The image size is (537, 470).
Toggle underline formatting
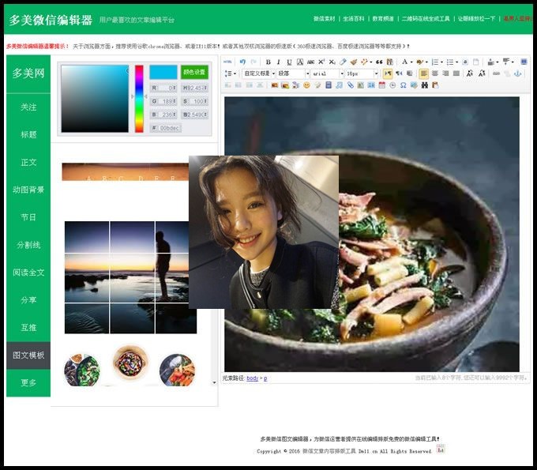click(289, 62)
